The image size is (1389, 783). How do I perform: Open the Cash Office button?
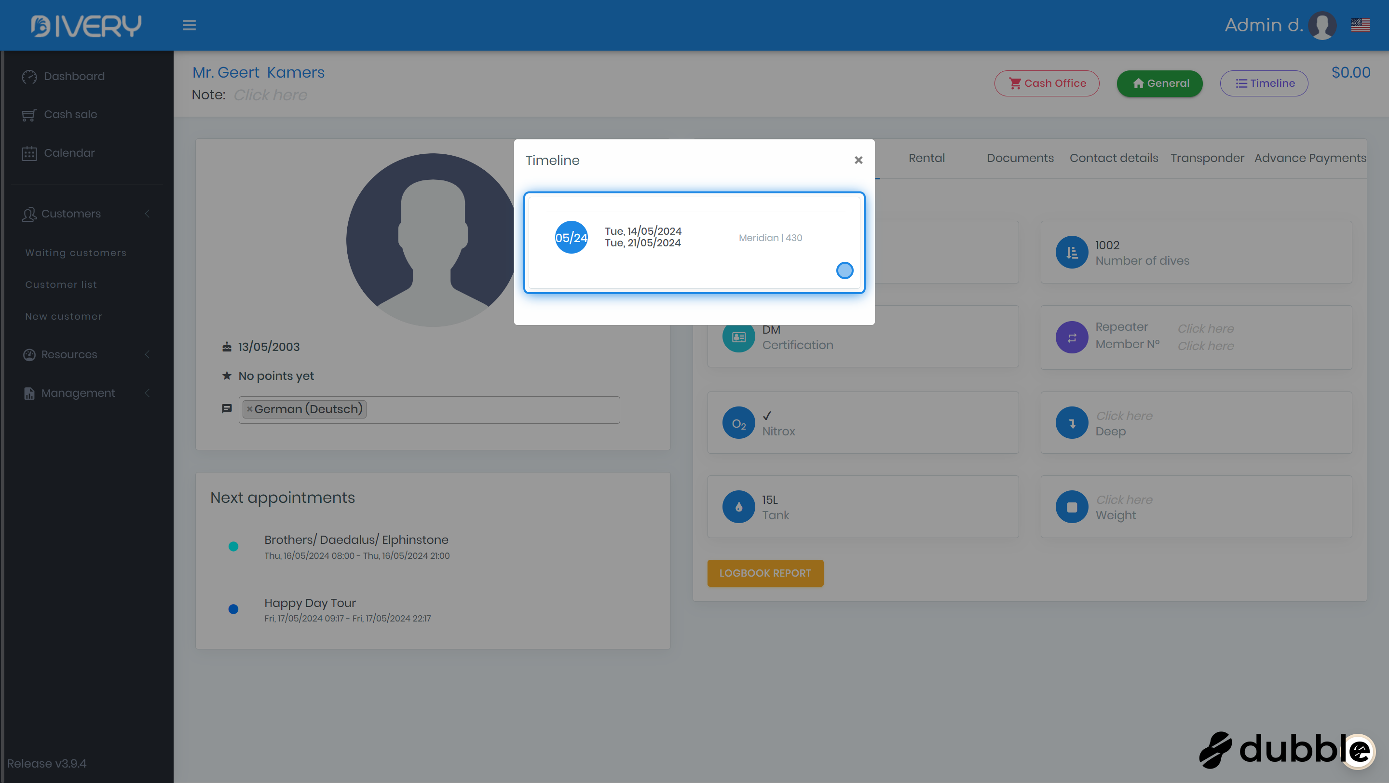(x=1047, y=83)
